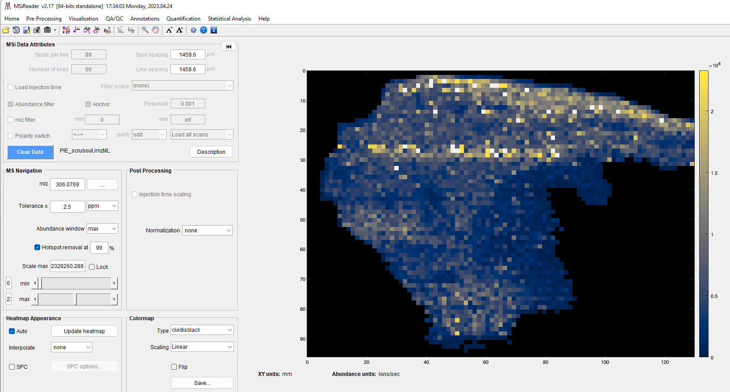Uncheck Hotspot removal checkbox

click(38, 248)
